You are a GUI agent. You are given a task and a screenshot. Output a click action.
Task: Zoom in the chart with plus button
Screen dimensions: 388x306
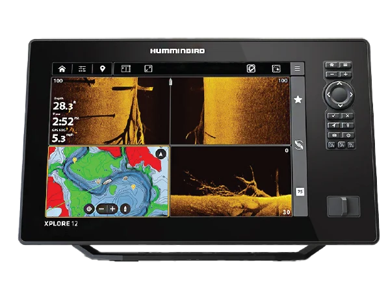[112, 209]
